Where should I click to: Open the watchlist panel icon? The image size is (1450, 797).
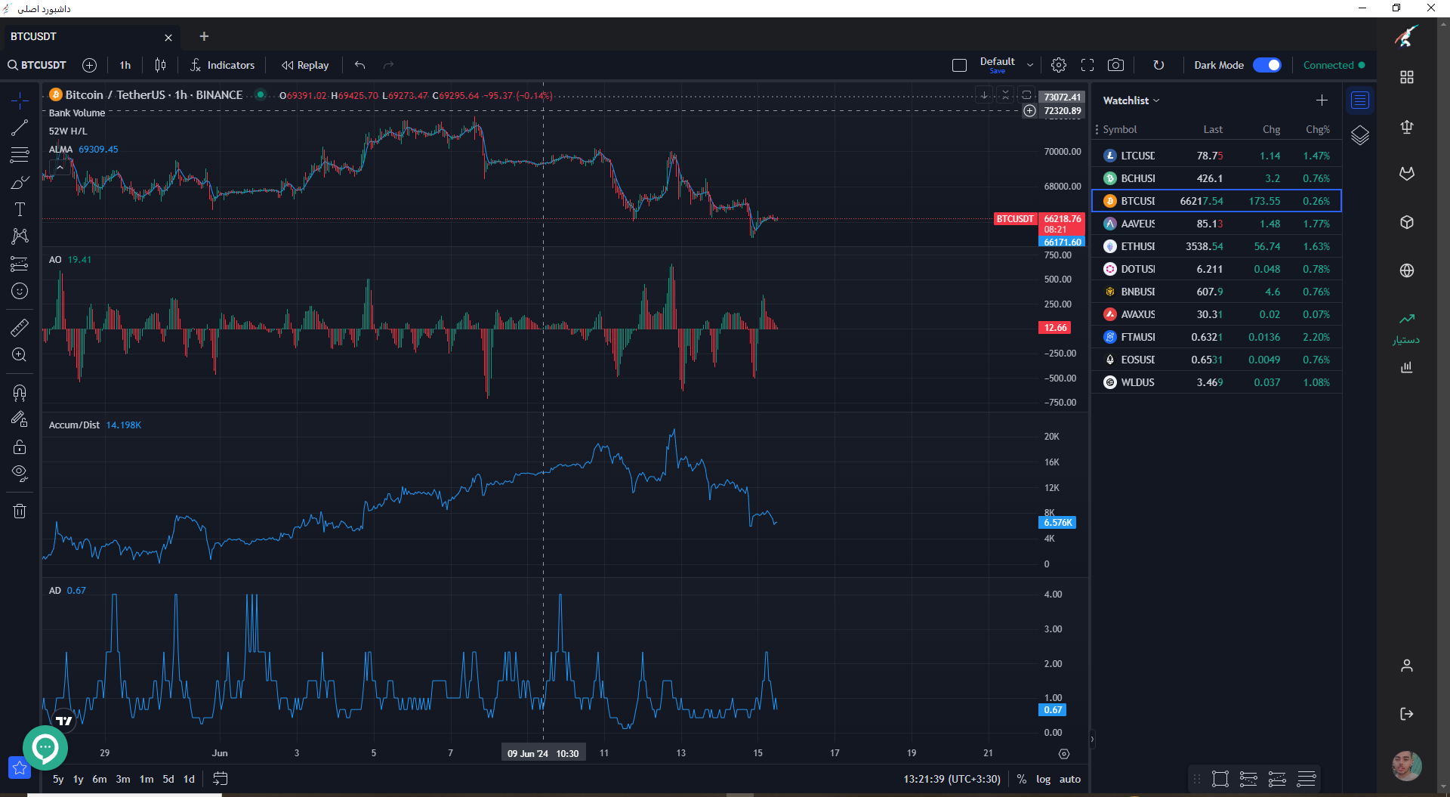point(1360,100)
